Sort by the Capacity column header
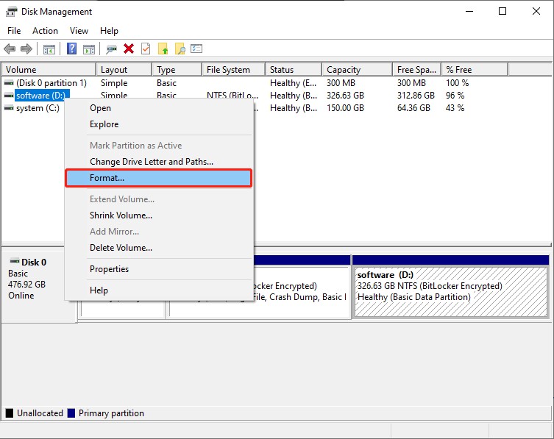Viewport: 554px width, 439px height. click(x=344, y=70)
